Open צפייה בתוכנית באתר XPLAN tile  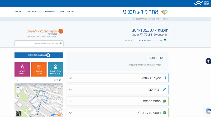click(x=55, y=69)
